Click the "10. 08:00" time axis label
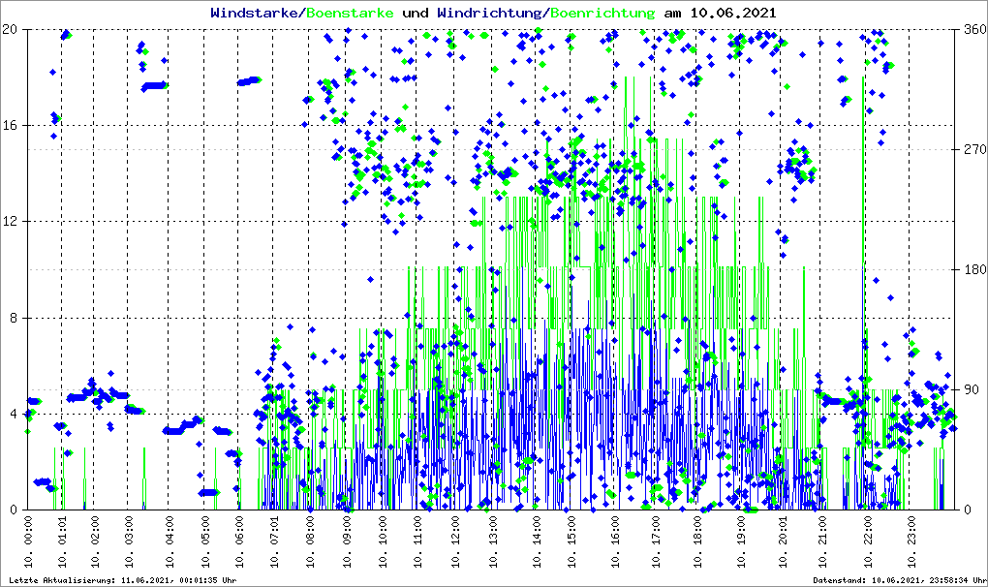Screen dimensions: 988x587 pos(309,542)
